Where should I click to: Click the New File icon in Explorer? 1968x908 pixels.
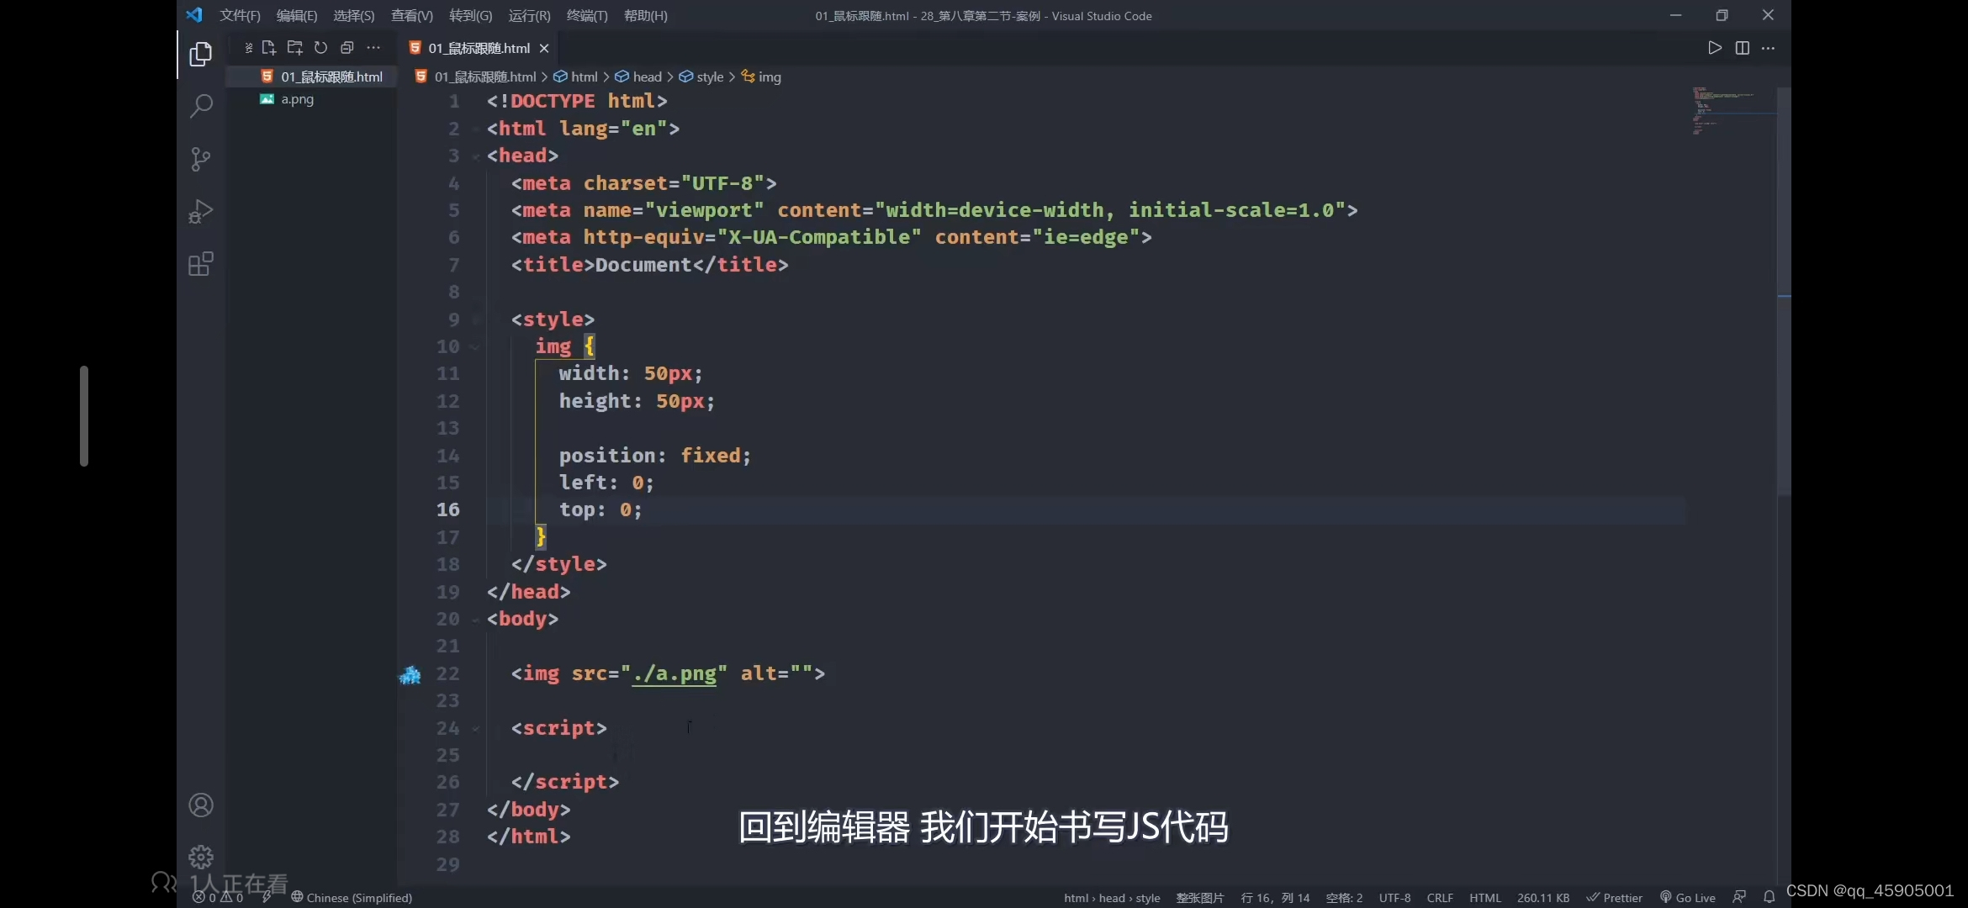(269, 48)
